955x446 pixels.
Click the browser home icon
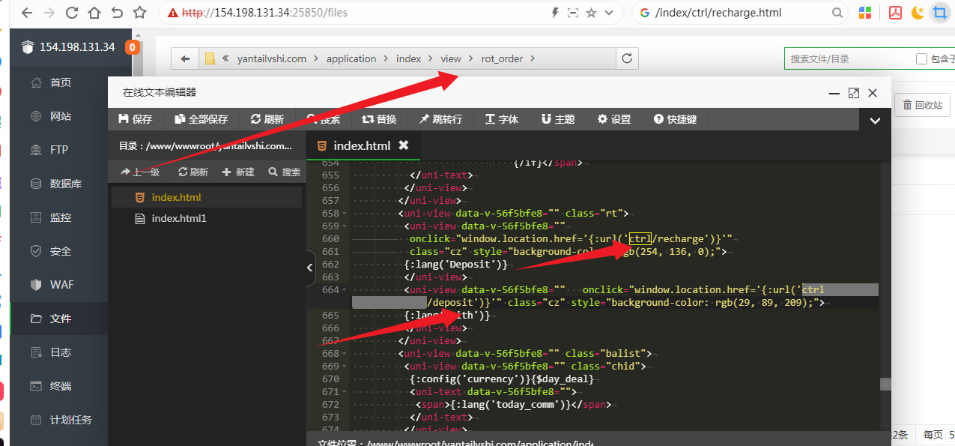point(94,13)
